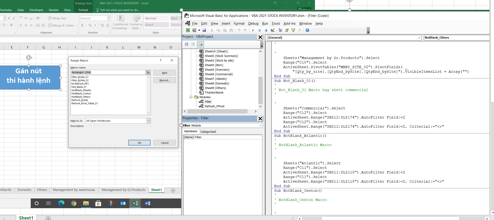Image resolution: width=494 pixels, height=220 pixels.
Task: Open File menu in VBA editor
Action: tap(195, 23)
